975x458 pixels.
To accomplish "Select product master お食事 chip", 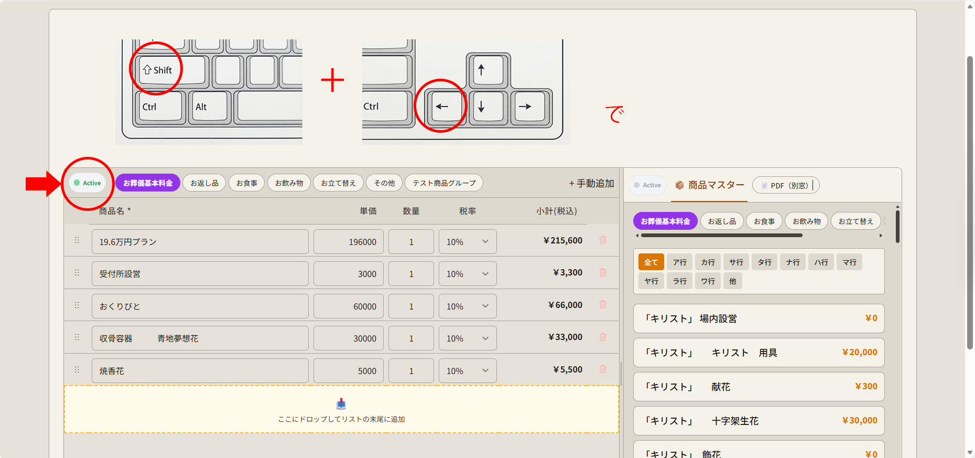I will pyautogui.click(x=764, y=221).
